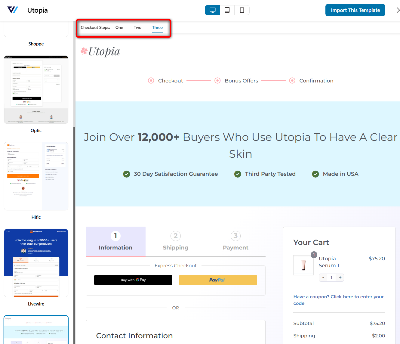Click the Contact Information heading

(x=134, y=336)
